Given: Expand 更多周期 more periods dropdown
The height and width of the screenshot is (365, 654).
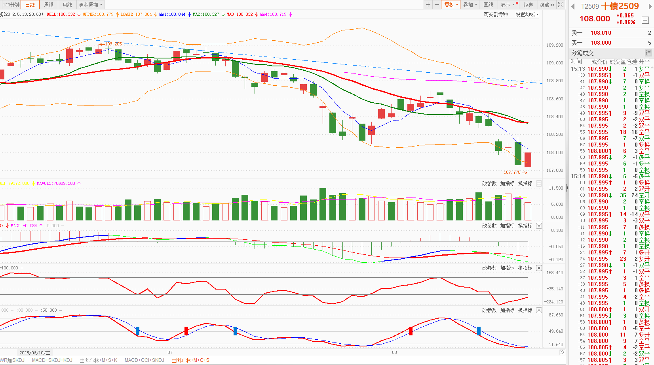Looking at the screenshot, I should tap(91, 5).
